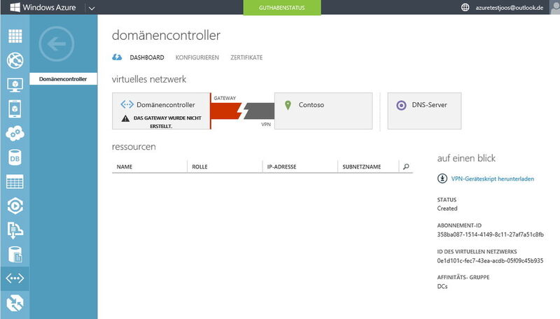Go back with the circular arrow button
560x319 pixels.
(57, 44)
